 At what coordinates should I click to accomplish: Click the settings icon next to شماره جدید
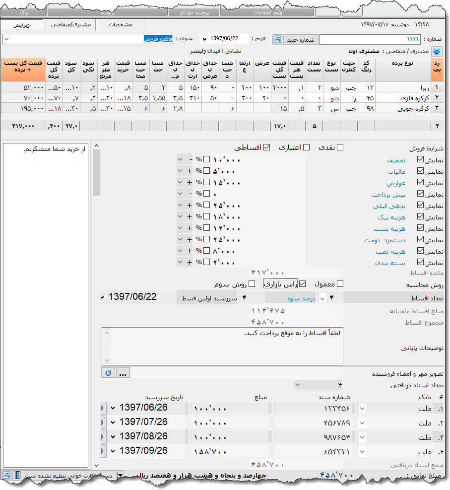[x=277, y=39]
